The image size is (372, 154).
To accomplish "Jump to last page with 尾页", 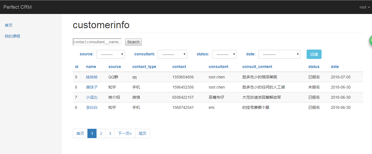I will (x=142, y=133).
